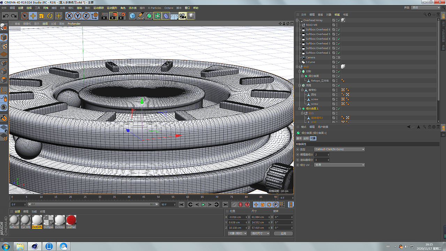Screen dimensions: 446x251
Task: Select the Rotate tool
Action: pyautogui.click(x=50, y=16)
